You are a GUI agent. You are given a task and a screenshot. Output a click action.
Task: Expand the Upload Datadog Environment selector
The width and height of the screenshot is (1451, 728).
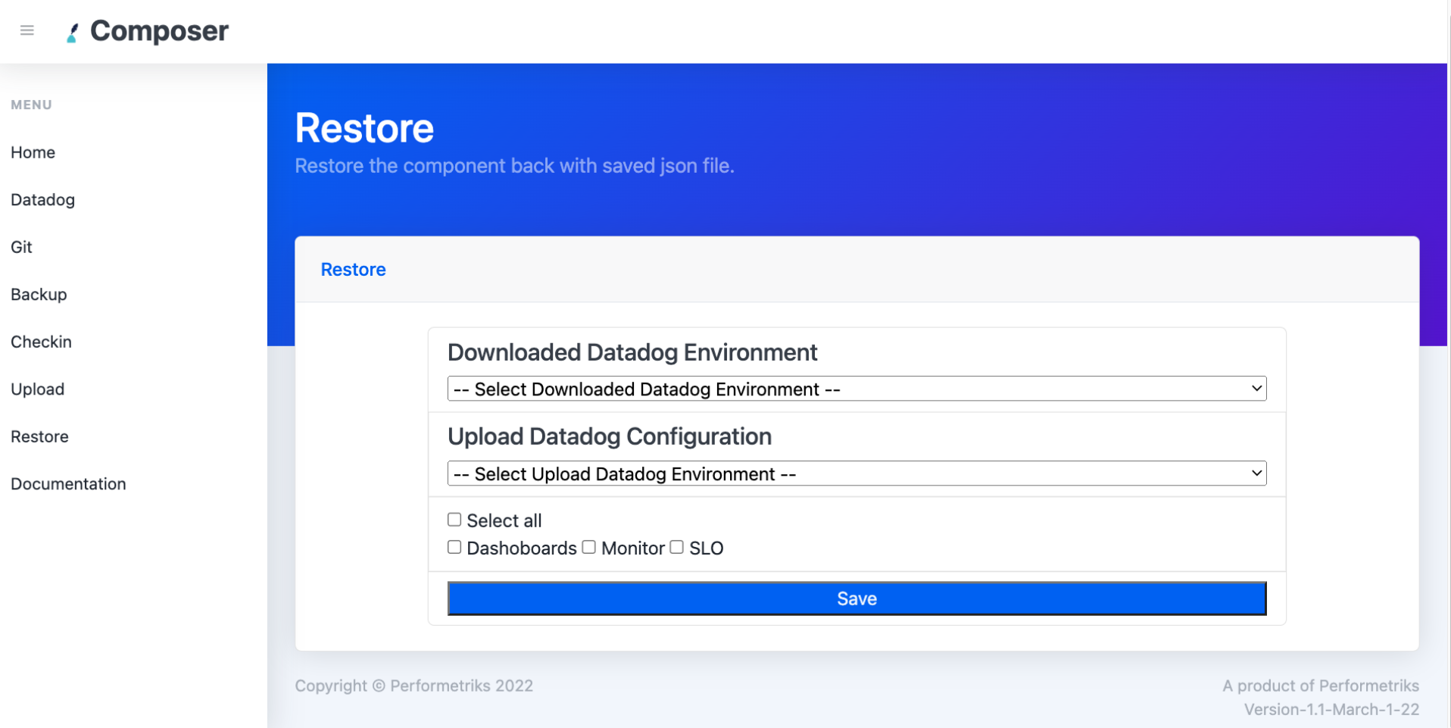(856, 473)
